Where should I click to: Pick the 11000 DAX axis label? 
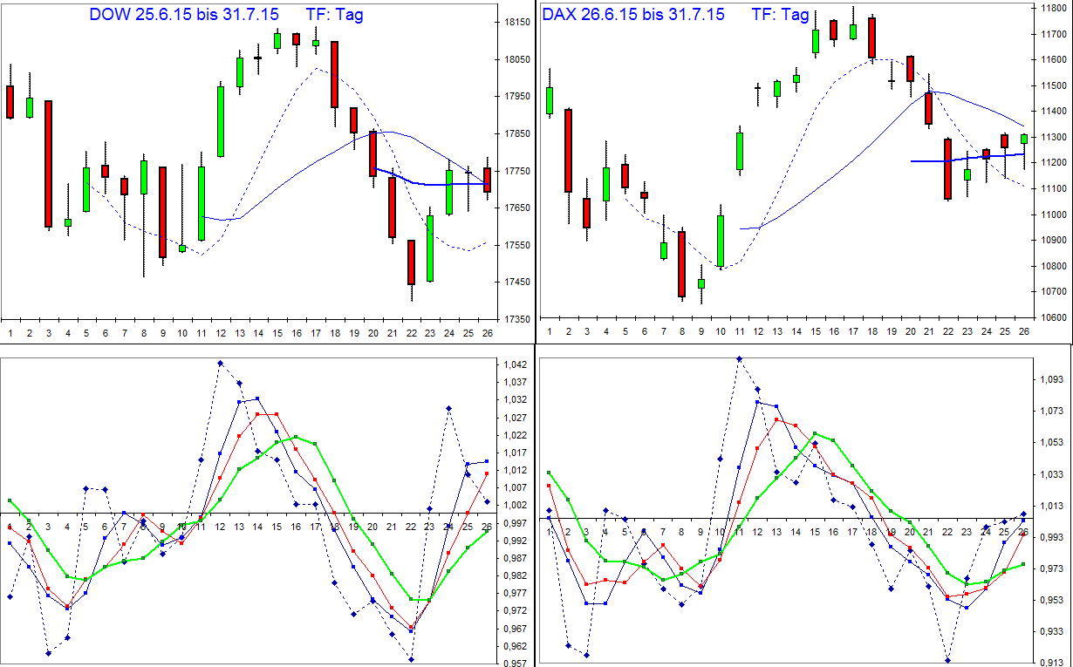point(1055,214)
